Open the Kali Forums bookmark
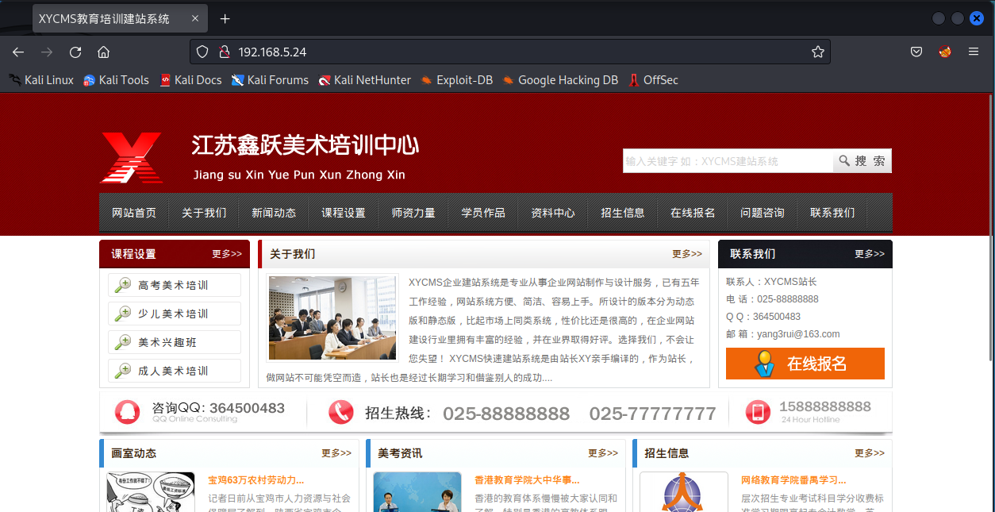The height and width of the screenshot is (512, 995). (x=270, y=80)
